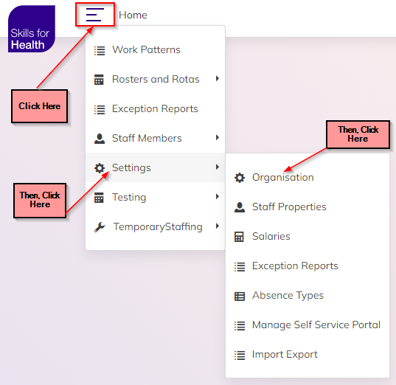Select Work Patterns from the menu
Image resolution: width=396 pixels, height=385 pixels.
click(x=155, y=49)
